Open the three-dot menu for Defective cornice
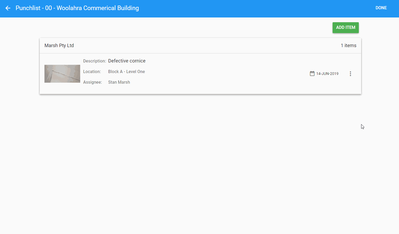Screen dimensions: 399x234 coord(350,74)
